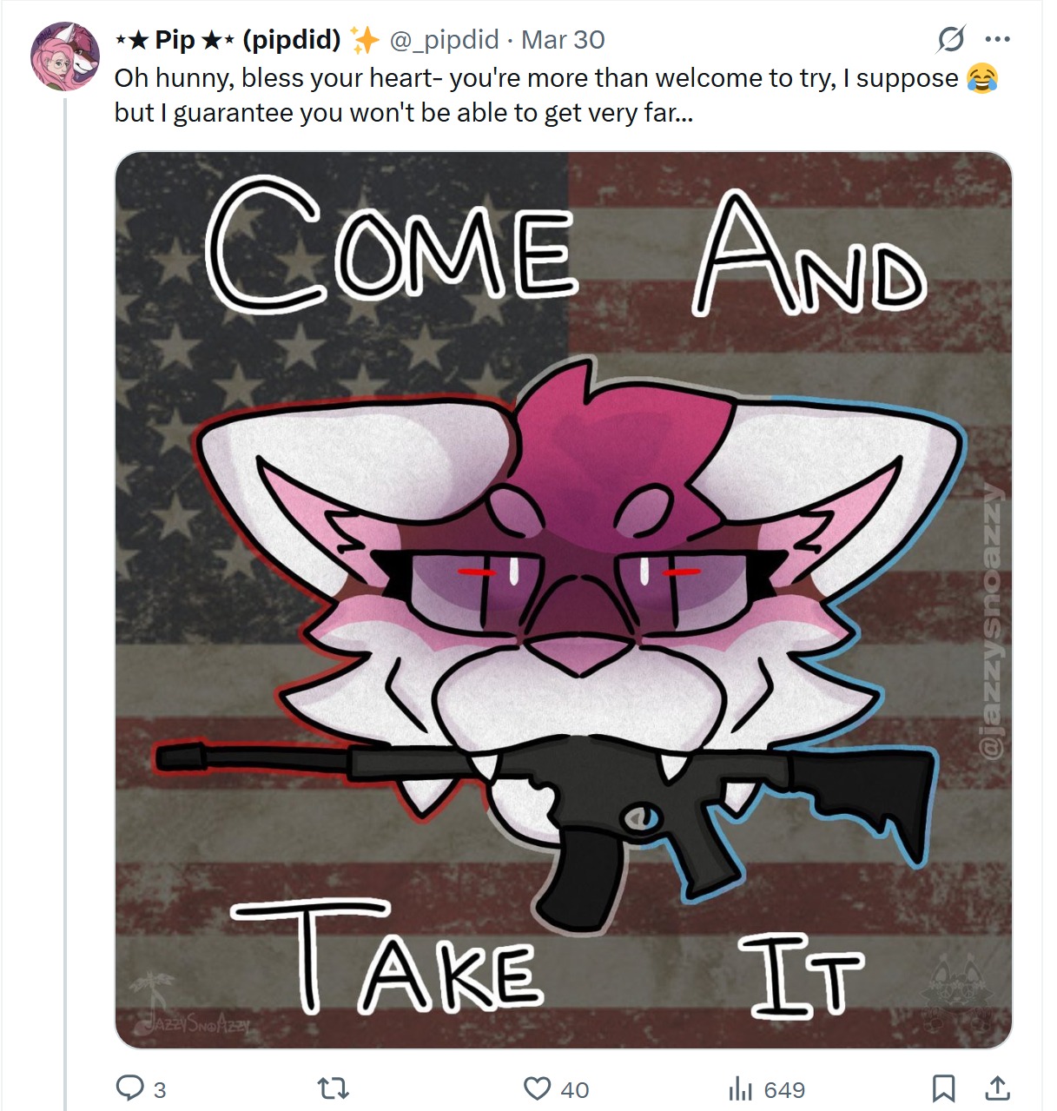This screenshot has height=1111, width=1057.
Task: Click the view count 649
Action: pyautogui.click(x=785, y=1089)
